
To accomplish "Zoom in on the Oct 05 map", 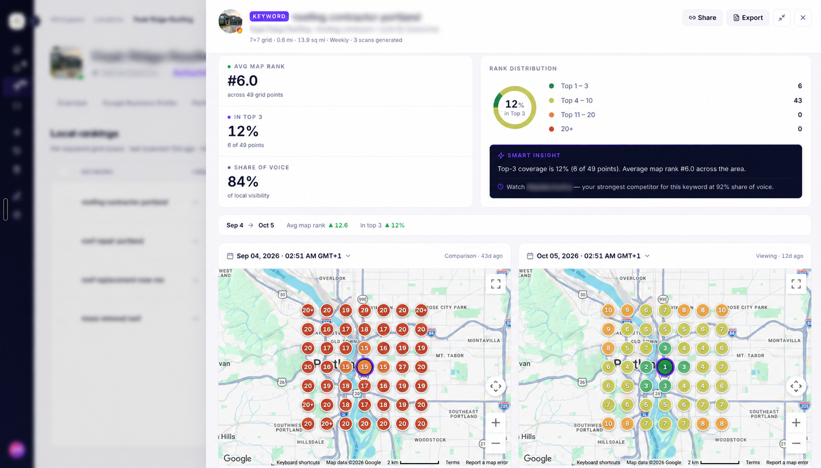I will [x=796, y=423].
